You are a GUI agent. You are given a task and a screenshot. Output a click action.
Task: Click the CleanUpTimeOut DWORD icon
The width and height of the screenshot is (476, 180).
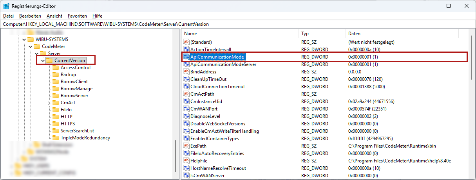(x=186, y=79)
